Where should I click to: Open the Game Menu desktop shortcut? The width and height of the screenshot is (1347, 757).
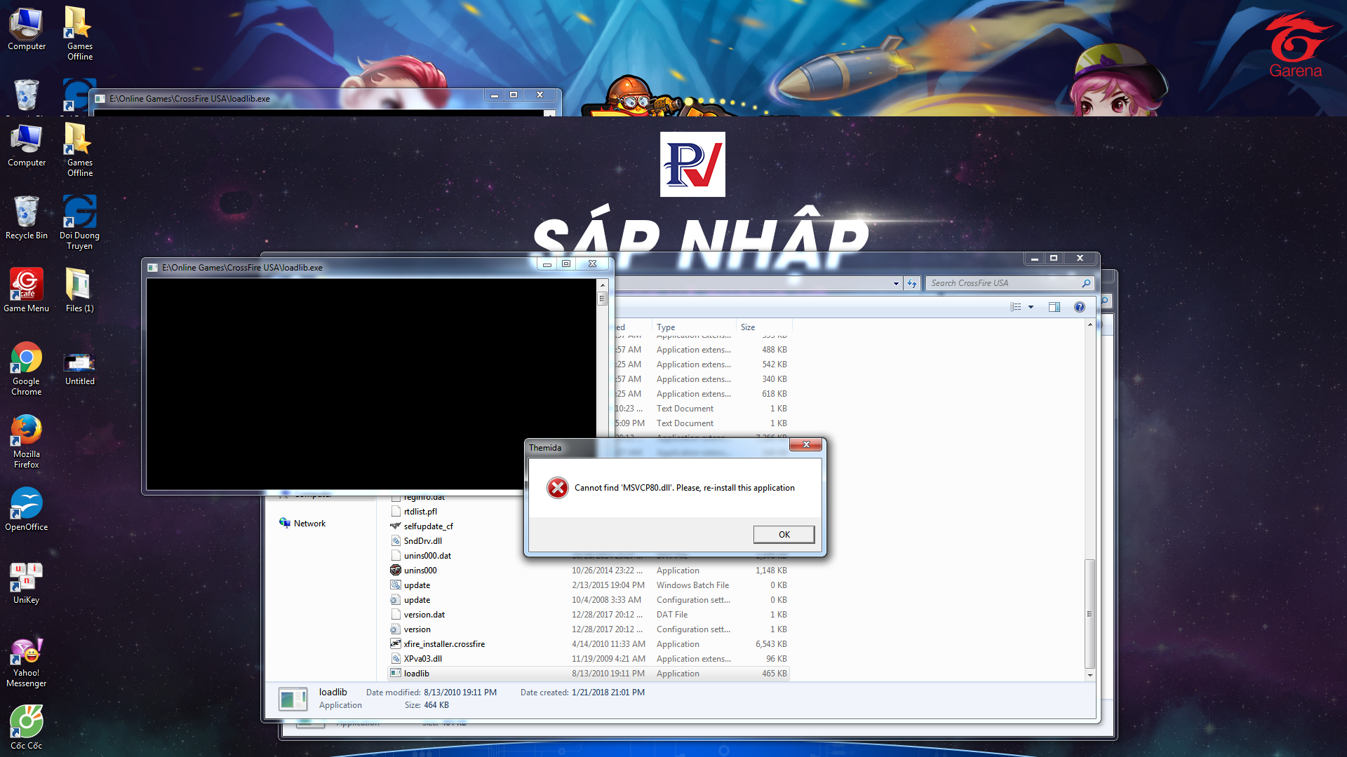tap(26, 289)
